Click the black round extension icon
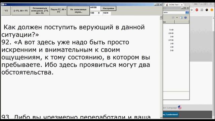 click(x=207, y=10)
